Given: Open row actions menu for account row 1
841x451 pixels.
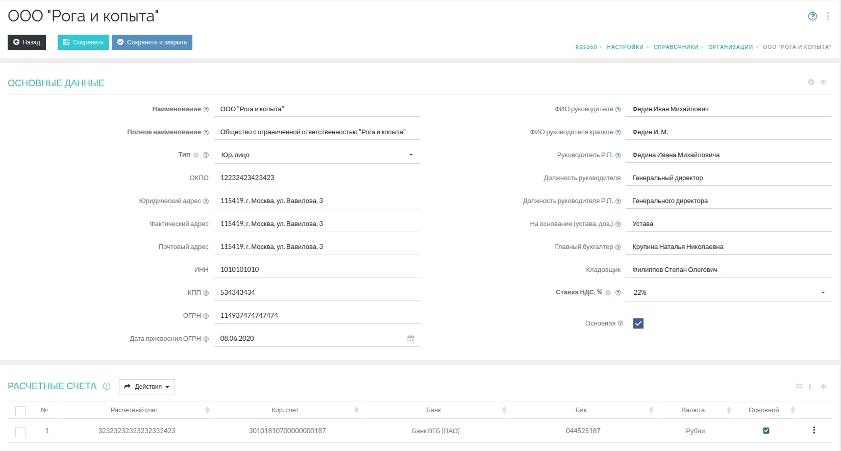Looking at the screenshot, I should [814, 431].
